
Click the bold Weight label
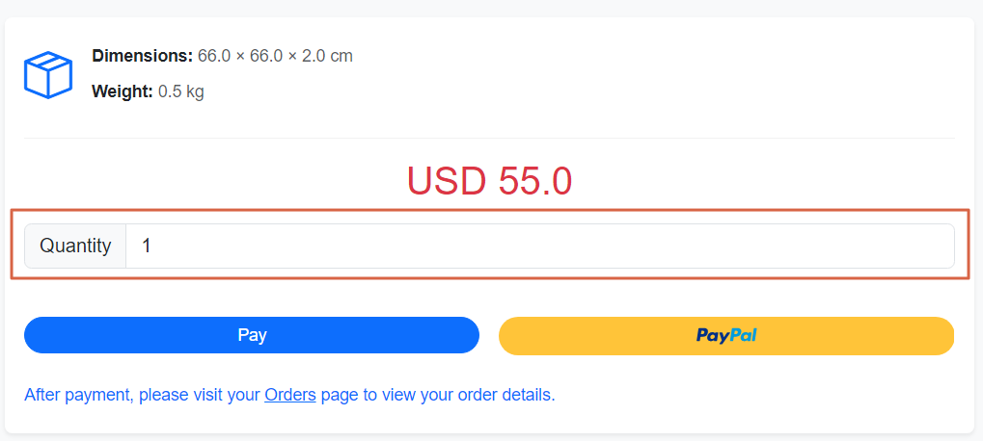point(122,91)
